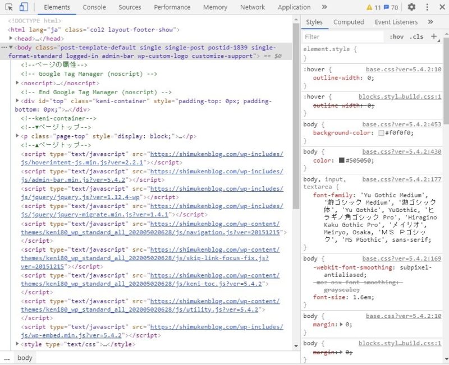
Task: Open the jquery.js?ver=1.12.4-wp link
Action: (x=80, y=197)
